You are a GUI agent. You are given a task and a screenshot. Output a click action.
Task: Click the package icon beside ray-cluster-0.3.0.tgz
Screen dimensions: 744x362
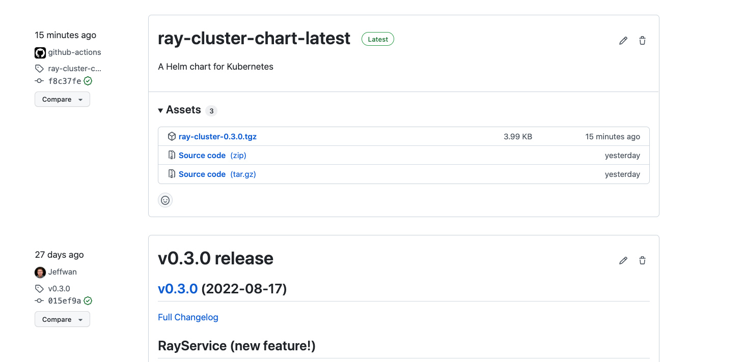tap(172, 136)
